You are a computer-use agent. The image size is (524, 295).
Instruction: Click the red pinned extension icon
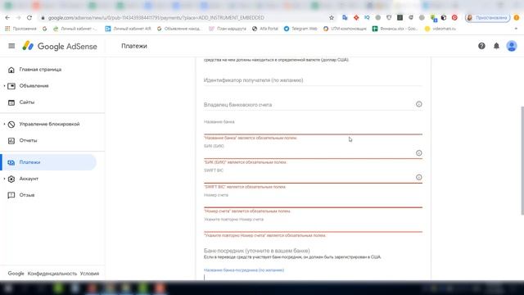point(454,18)
